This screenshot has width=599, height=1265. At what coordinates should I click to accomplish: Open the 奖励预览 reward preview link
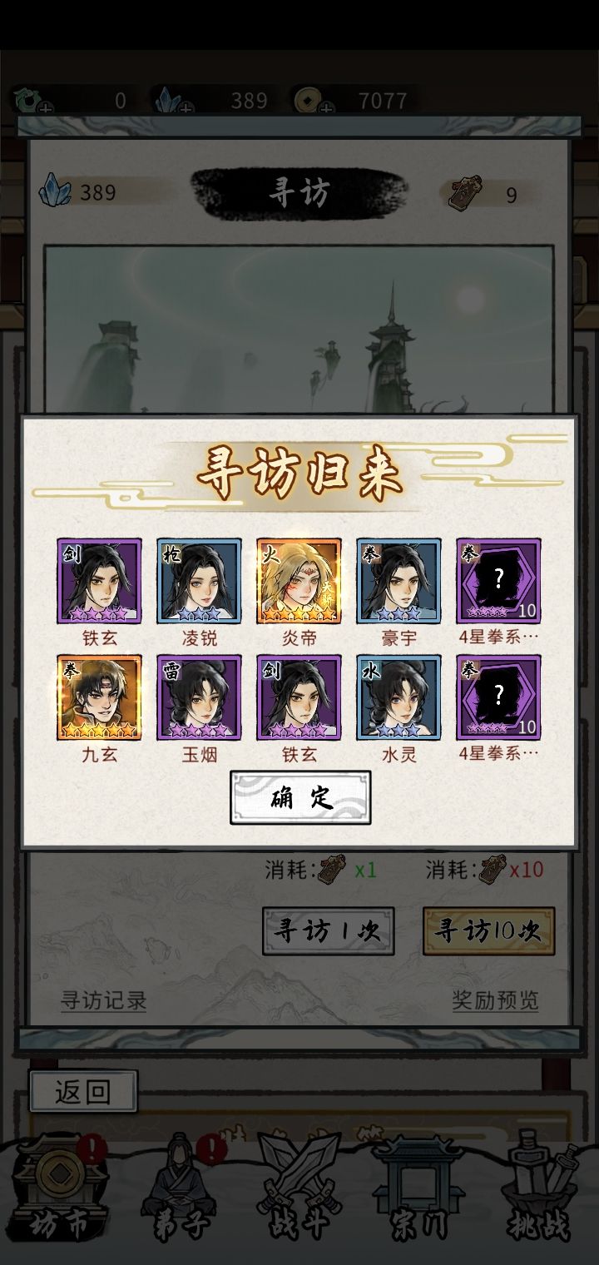pyautogui.click(x=495, y=1000)
